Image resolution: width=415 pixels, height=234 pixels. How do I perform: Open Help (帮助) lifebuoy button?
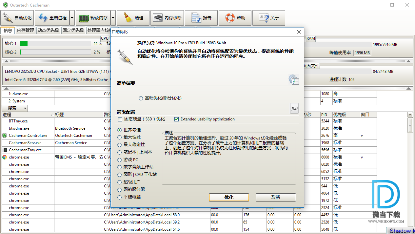click(235, 18)
